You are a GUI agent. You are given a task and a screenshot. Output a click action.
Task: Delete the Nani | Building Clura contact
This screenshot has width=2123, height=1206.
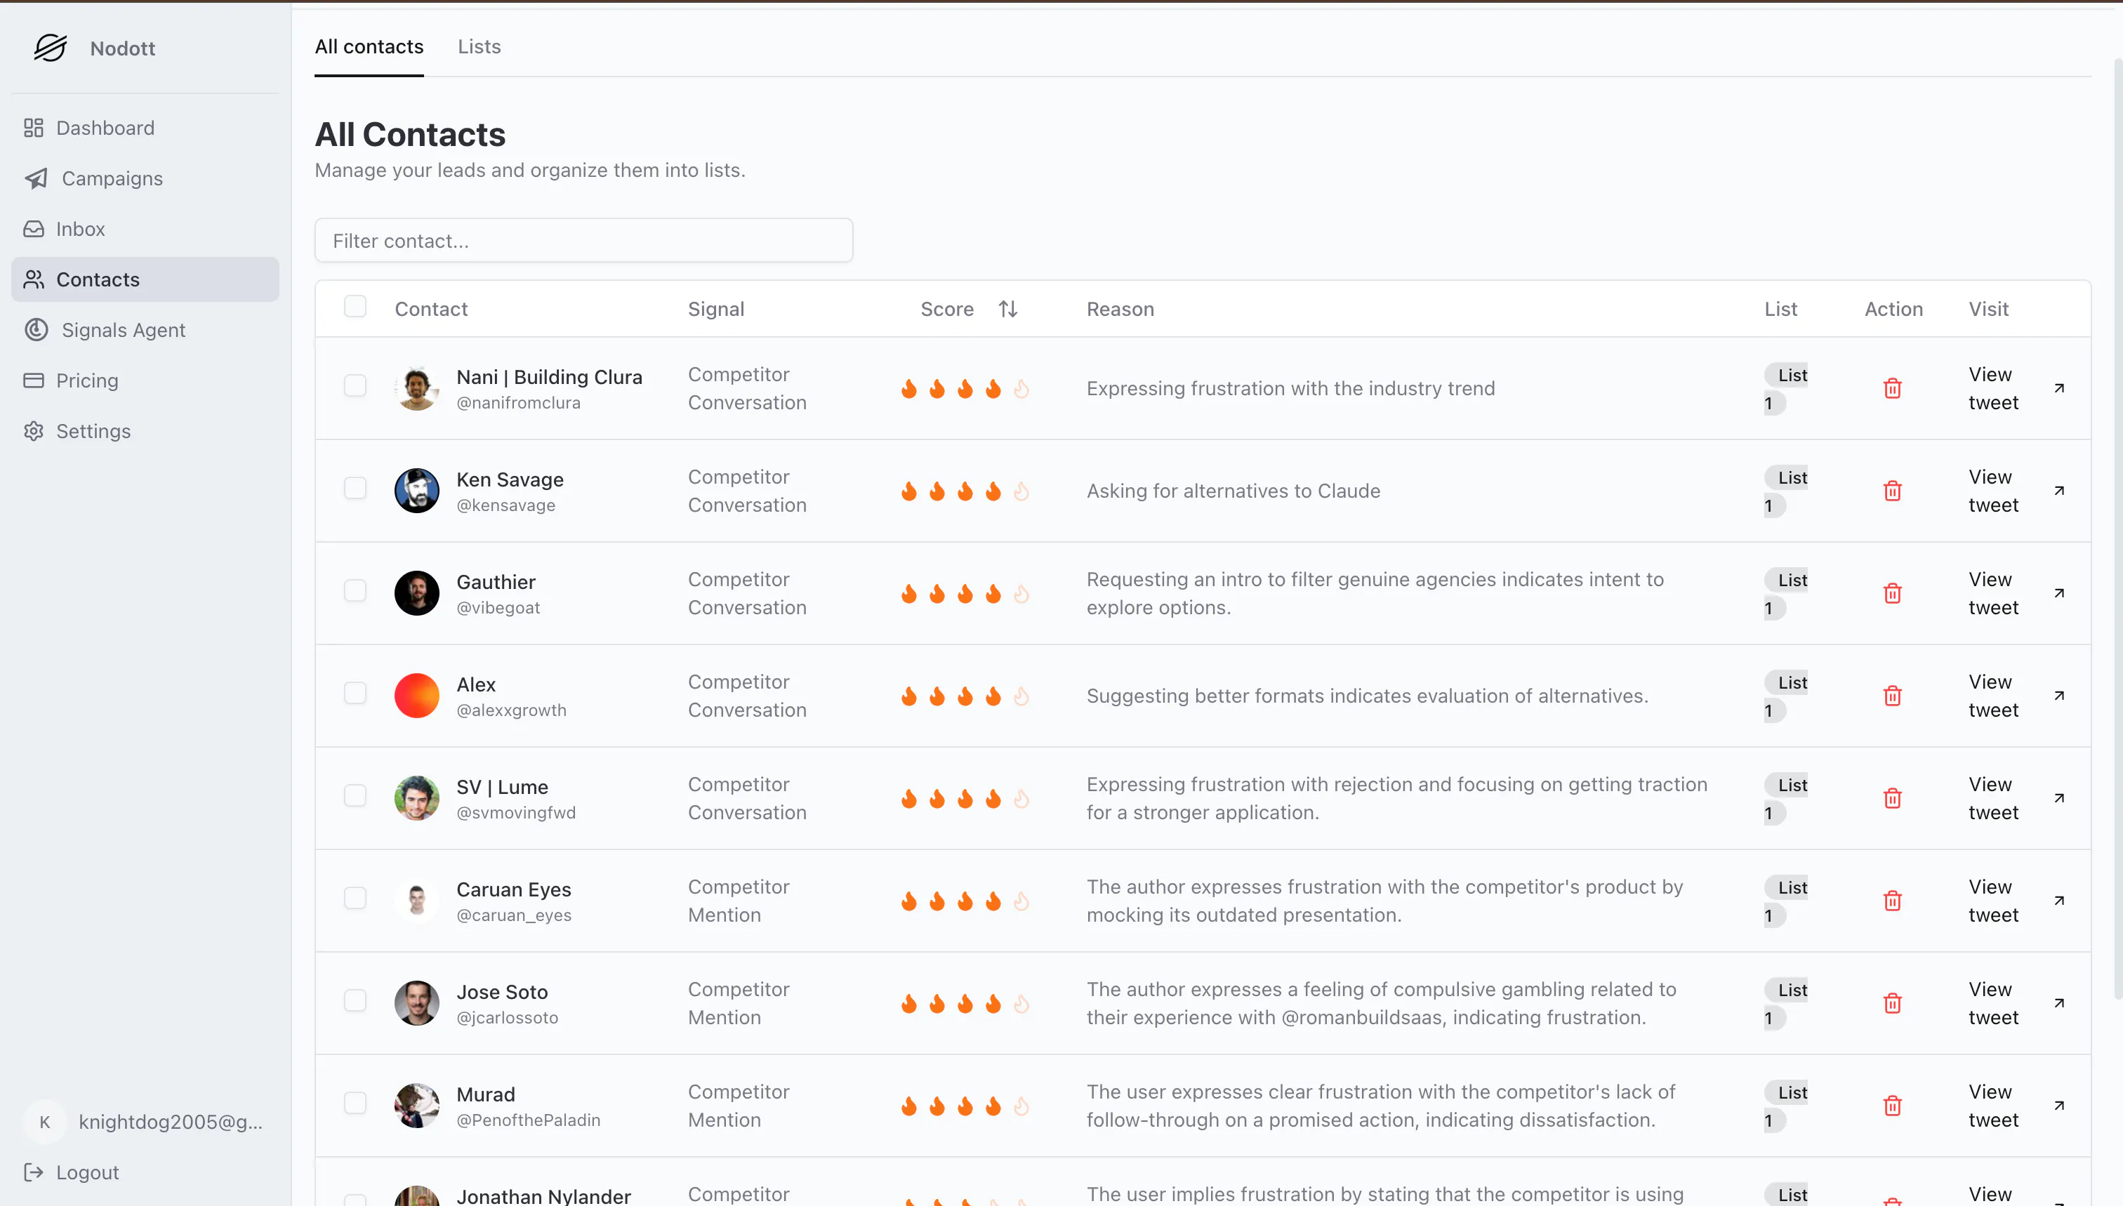[1893, 388]
